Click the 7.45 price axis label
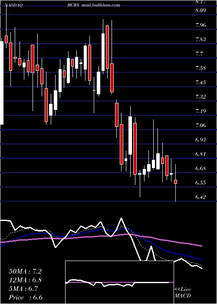Screen dimensions: 217x304 tap(201, 83)
